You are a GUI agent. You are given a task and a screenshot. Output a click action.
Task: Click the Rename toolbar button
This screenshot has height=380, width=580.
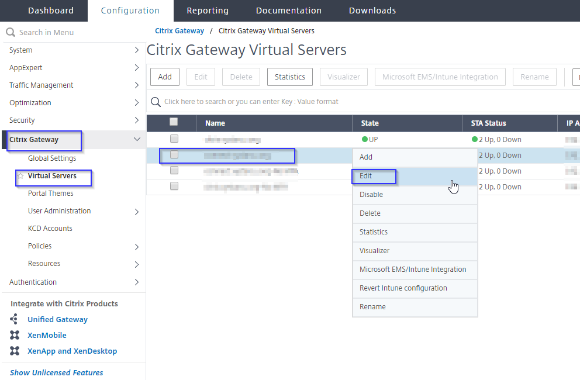[x=534, y=77]
